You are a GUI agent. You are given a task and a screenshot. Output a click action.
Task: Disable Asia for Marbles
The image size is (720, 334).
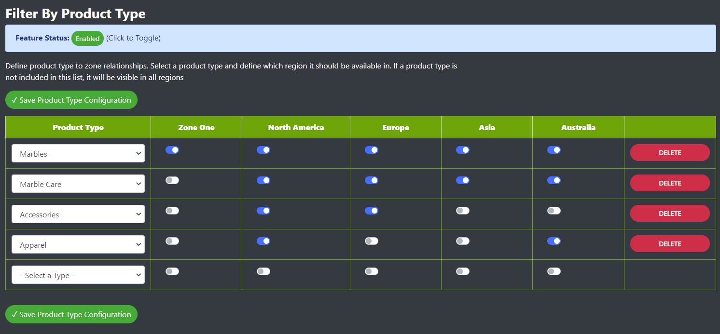tap(463, 150)
